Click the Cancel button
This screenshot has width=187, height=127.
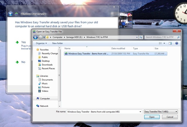point(170,117)
